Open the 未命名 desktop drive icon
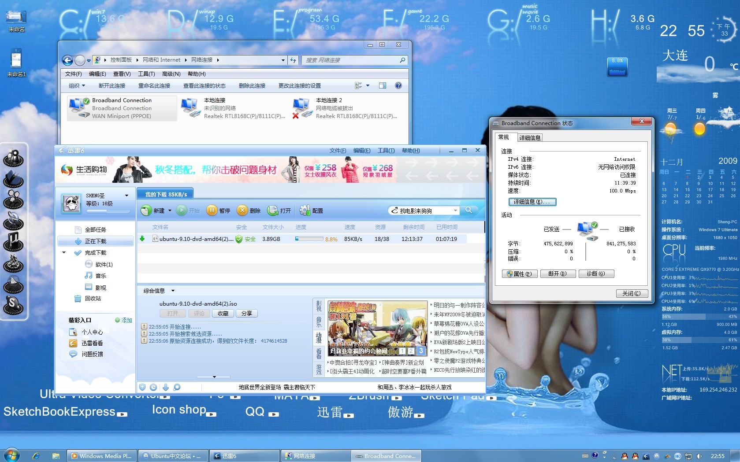This screenshot has width=740, height=462. coord(16,18)
